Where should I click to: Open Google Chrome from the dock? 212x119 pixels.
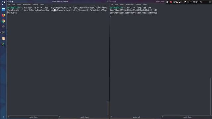[x=3, y=21]
